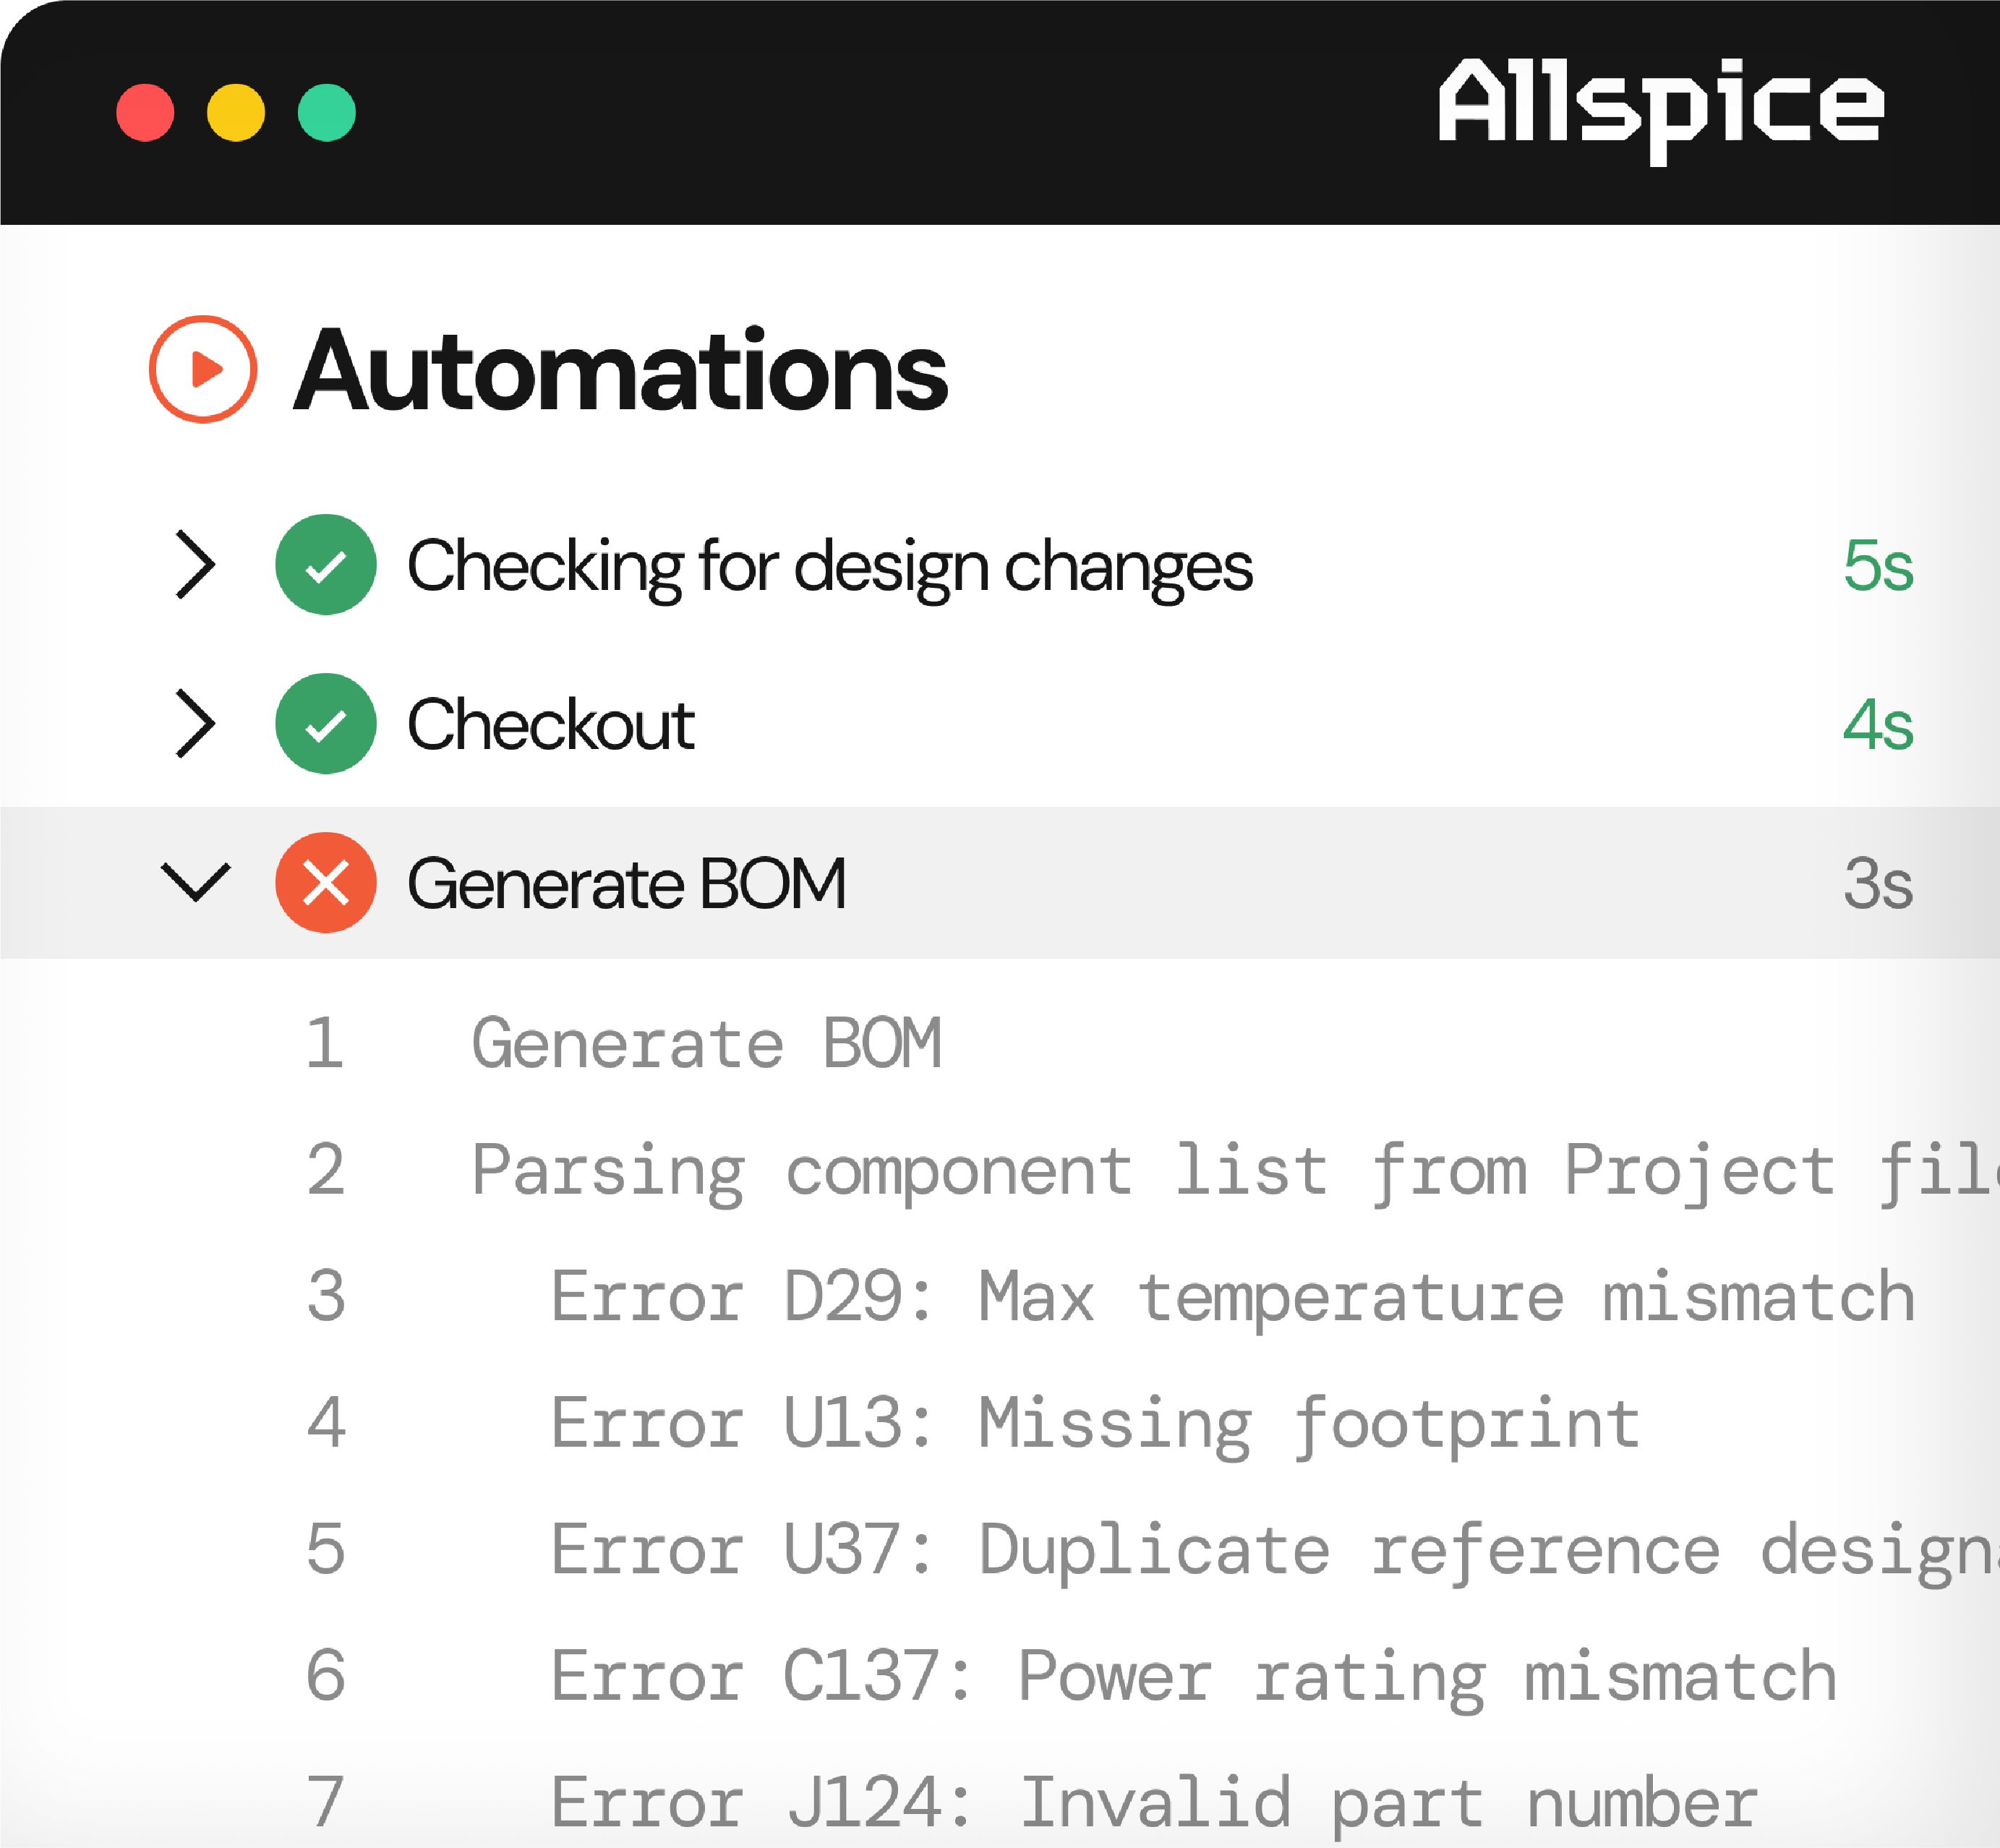Click green checkmark for Checking for design changes

pos(326,565)
